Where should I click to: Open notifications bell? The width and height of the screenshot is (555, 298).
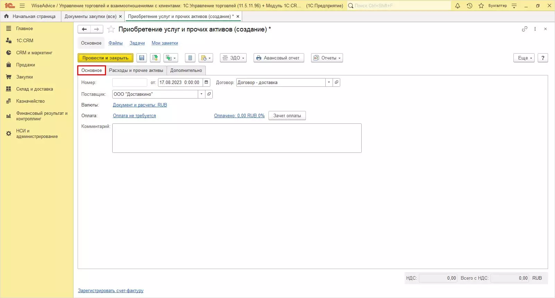(458, 6)
